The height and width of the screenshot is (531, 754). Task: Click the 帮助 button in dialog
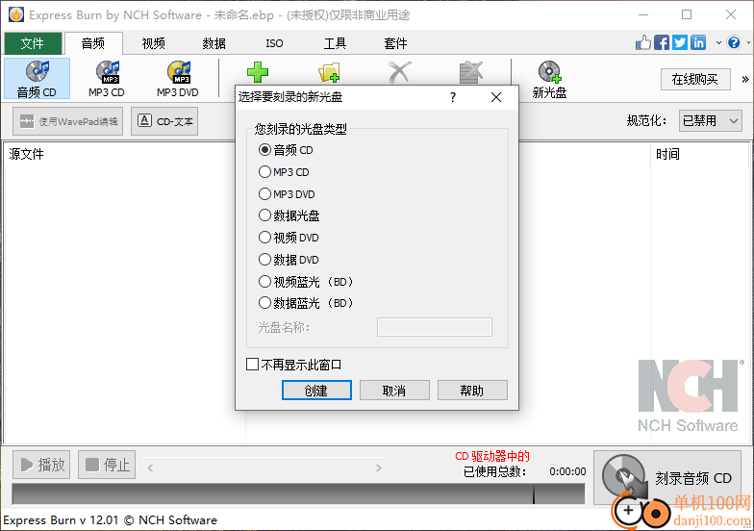472,391
